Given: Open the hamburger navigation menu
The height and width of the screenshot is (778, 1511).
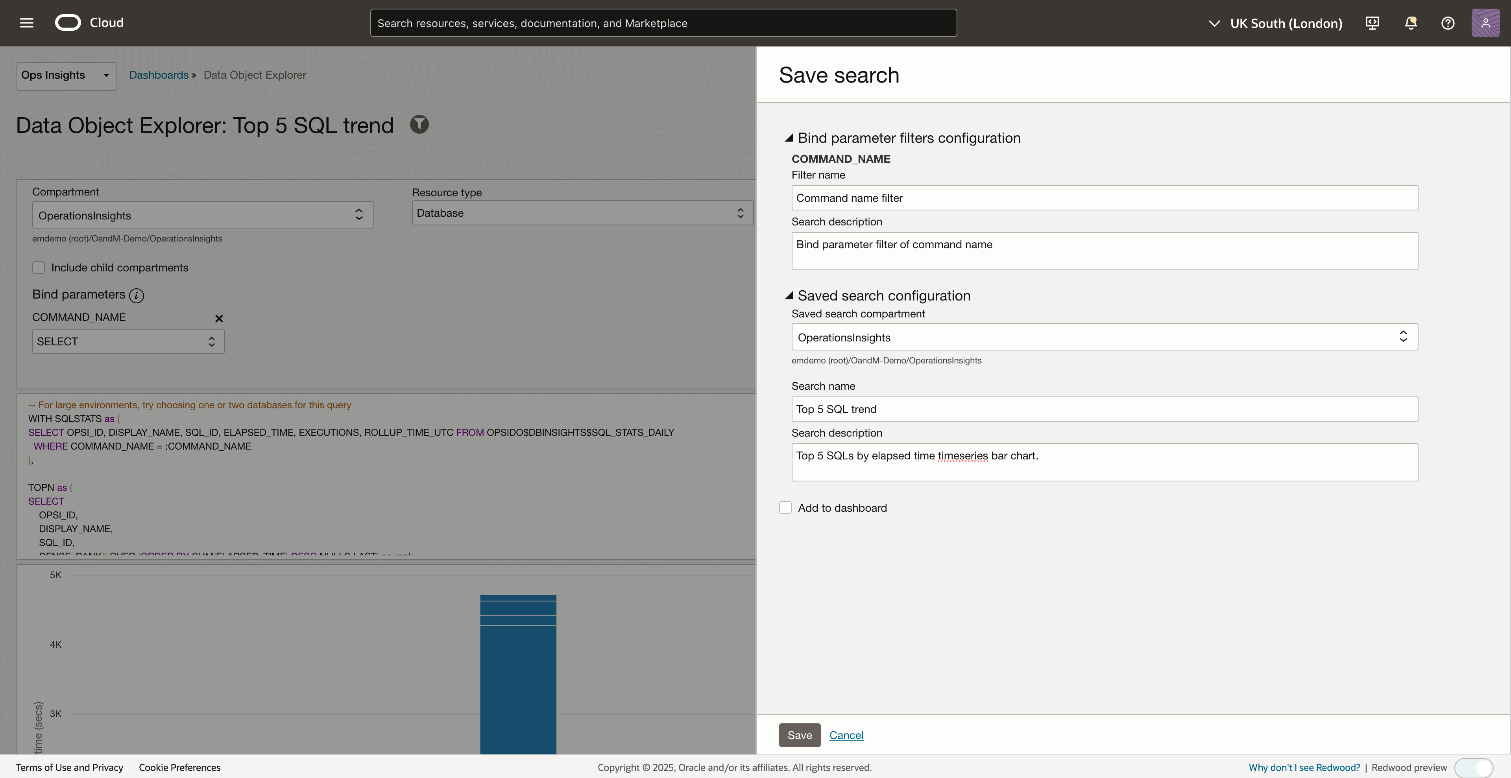Looking at the screenshot, I should pos(26,23).
